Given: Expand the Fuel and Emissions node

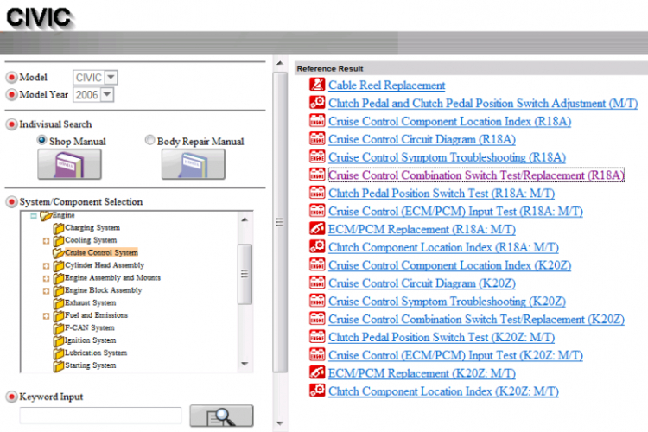Looking at the screenshot, I should [47, 316].
